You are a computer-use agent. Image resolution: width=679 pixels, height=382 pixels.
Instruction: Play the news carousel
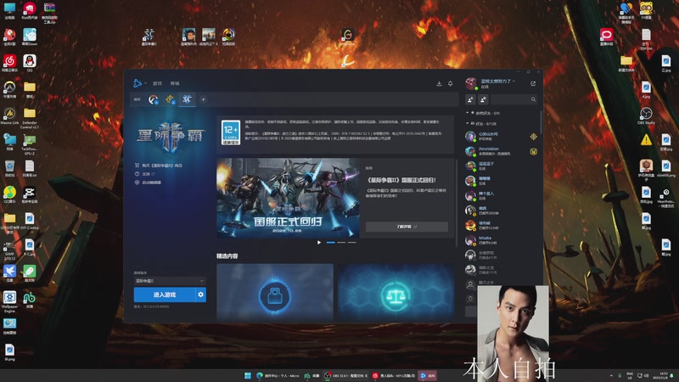[x=319, y=243]
